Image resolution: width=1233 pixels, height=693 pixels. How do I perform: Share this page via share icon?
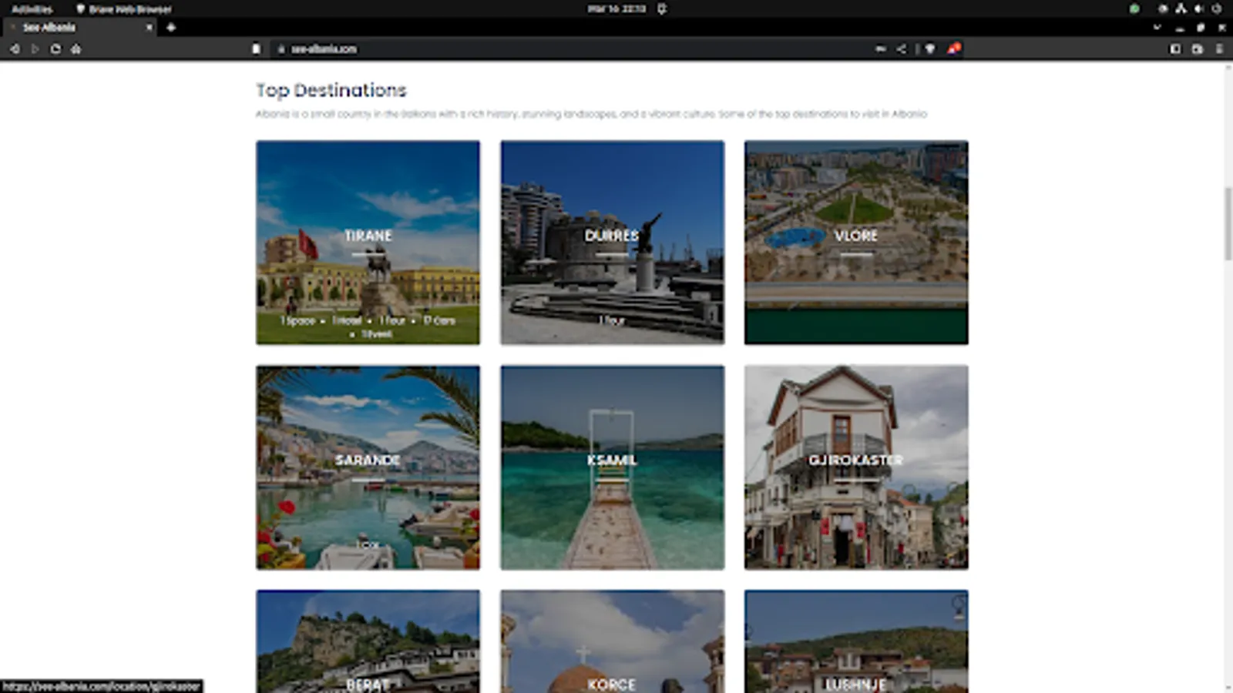(x=901, y=49)
